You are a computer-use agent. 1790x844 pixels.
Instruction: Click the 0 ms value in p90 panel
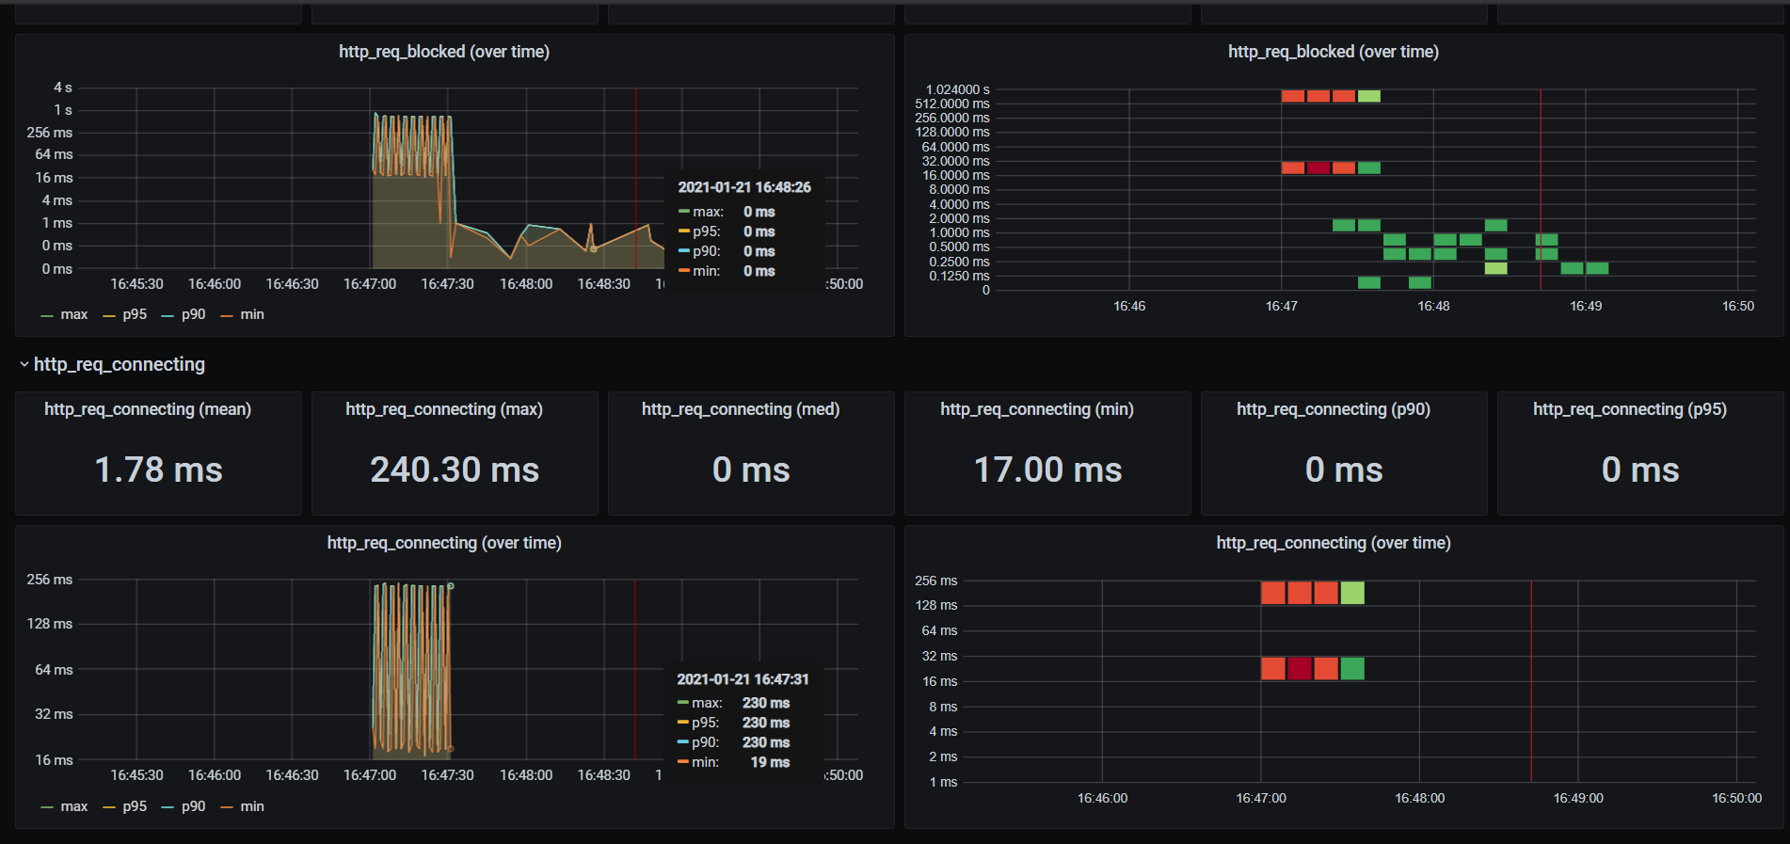pyautogui.click(x=1344, y=470)
